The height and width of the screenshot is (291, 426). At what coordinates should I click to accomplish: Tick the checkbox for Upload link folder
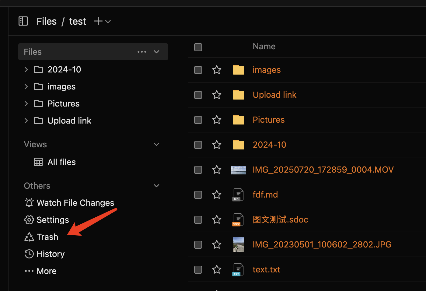(x=198, y=95)
